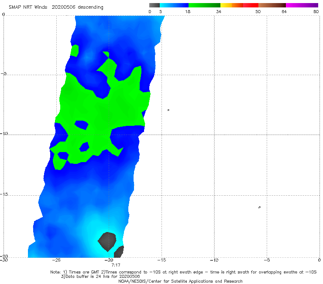
Task: Click the magenta 64–80 color bar segment
Action: point(302,5)
